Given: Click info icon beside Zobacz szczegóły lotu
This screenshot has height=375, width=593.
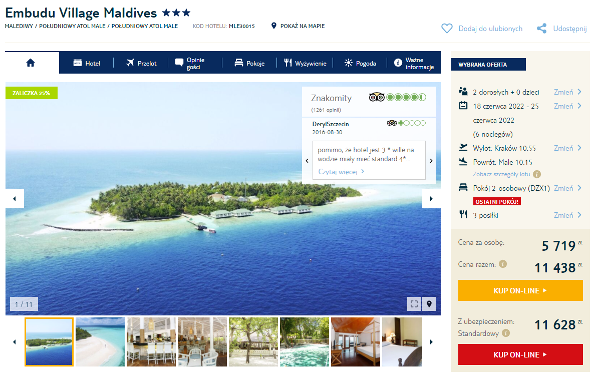Looking at the screenshot, I should click(x=536, y=174).
